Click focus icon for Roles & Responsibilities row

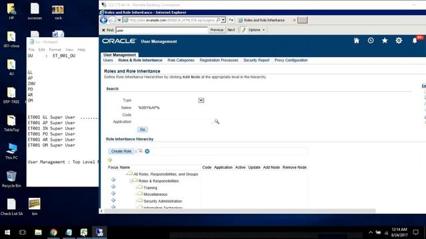coord(113,180)
